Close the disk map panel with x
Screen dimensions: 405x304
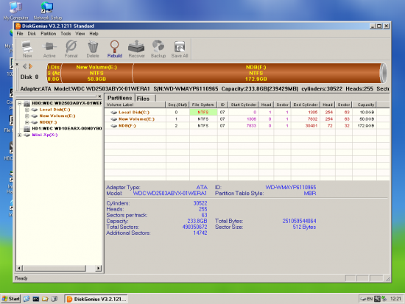(17, 64)
